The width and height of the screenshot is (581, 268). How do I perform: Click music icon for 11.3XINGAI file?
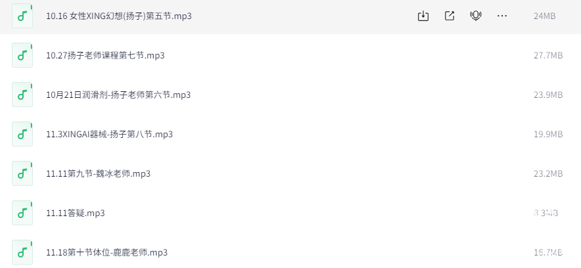coord(22,134)
